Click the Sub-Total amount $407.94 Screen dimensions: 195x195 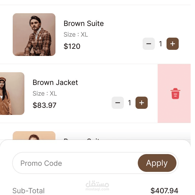(164, 191)
